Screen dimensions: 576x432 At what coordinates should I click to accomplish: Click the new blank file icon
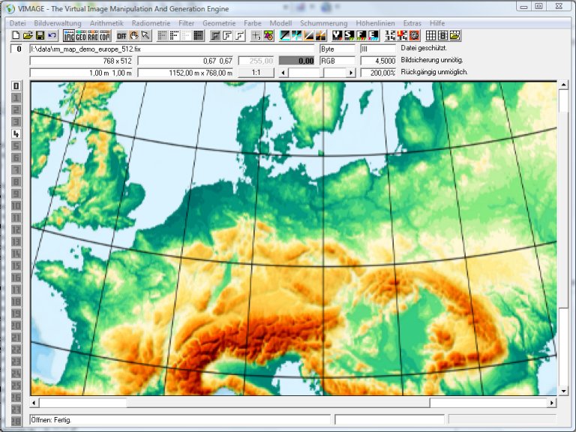(x=16, y=35)
